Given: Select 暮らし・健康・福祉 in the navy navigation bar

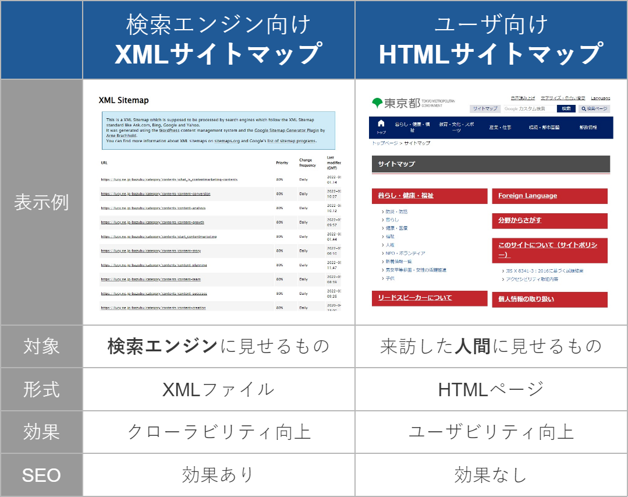Looking at the screenshot, I should 412,127.
